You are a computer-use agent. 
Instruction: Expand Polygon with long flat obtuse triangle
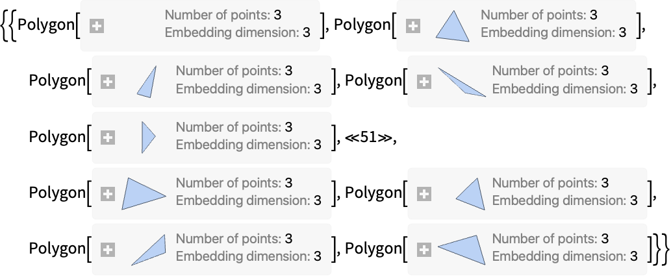424,82
